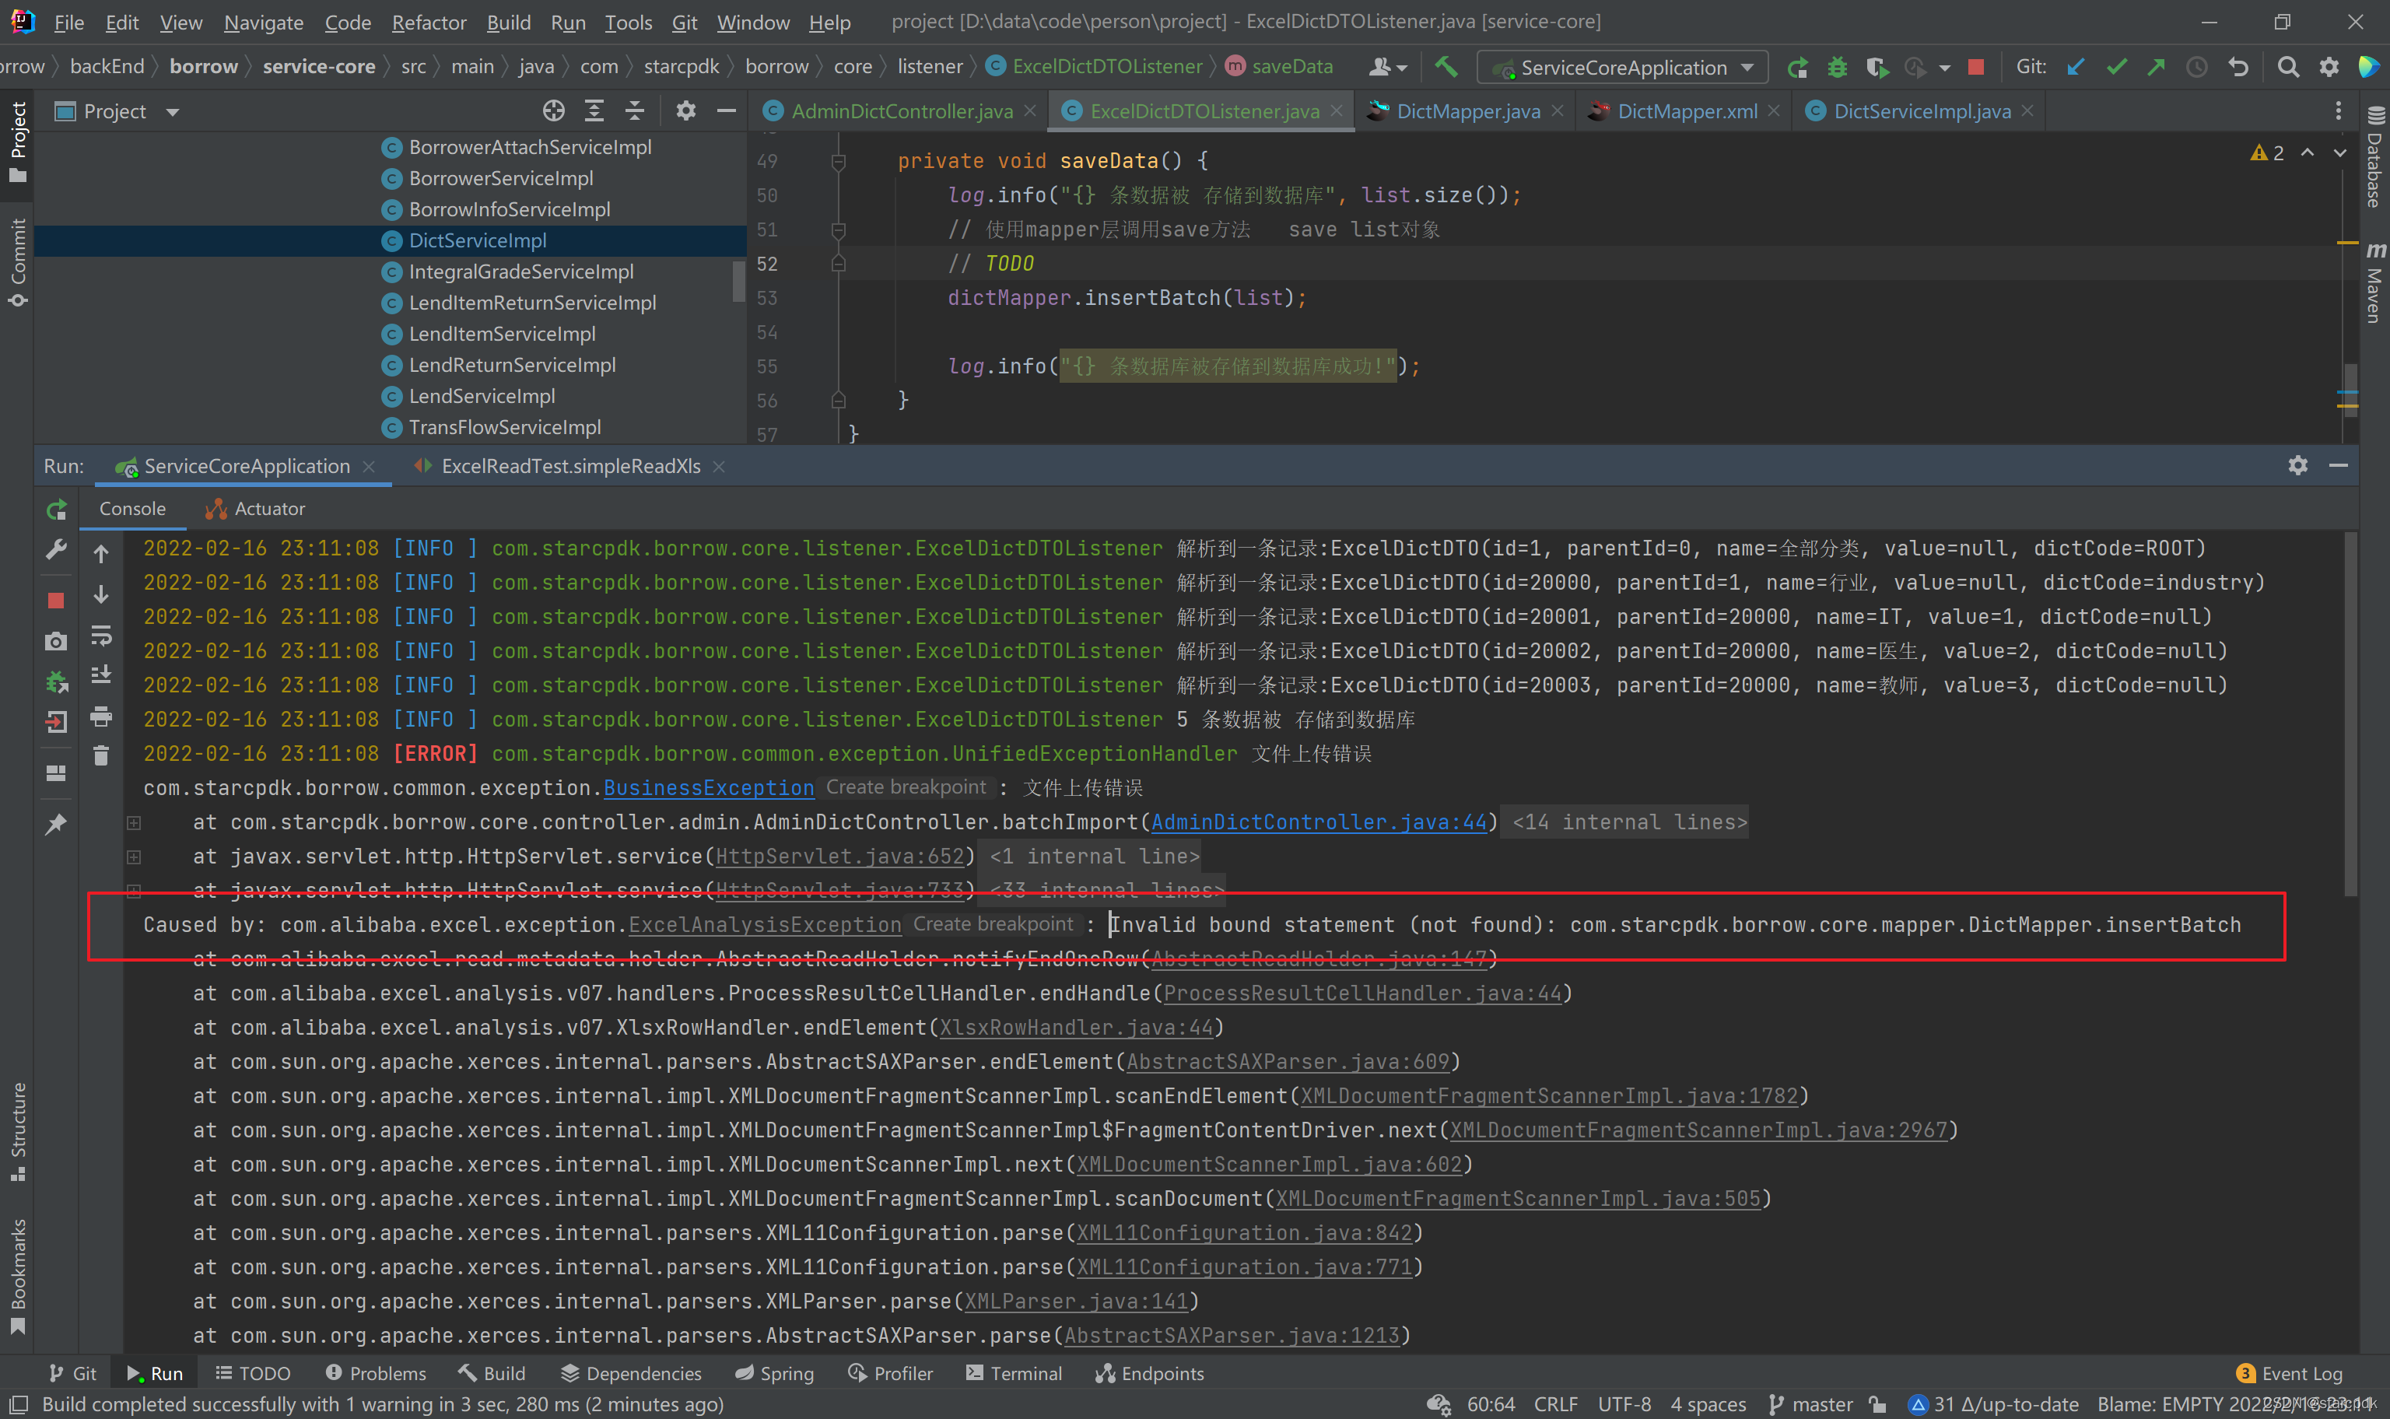Open the Refactor menu
2390x1419 pixels.
429,22
